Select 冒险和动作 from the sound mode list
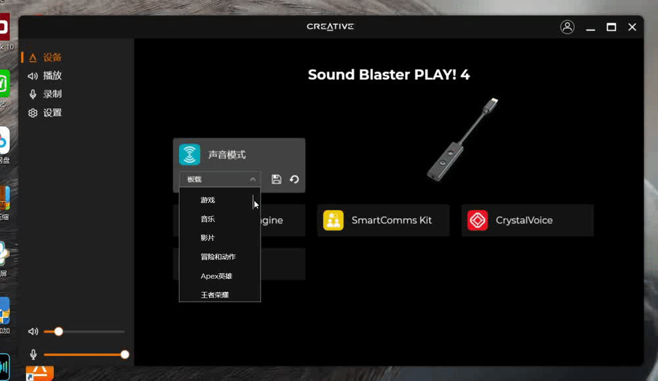The image size is (658, 381). [220, 256]
